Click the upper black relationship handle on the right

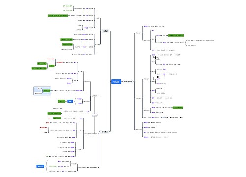(155, 57)
